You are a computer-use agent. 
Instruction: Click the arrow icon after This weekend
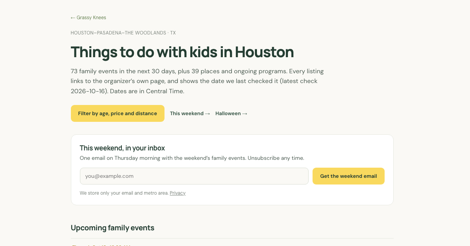(x=208, y=114)
